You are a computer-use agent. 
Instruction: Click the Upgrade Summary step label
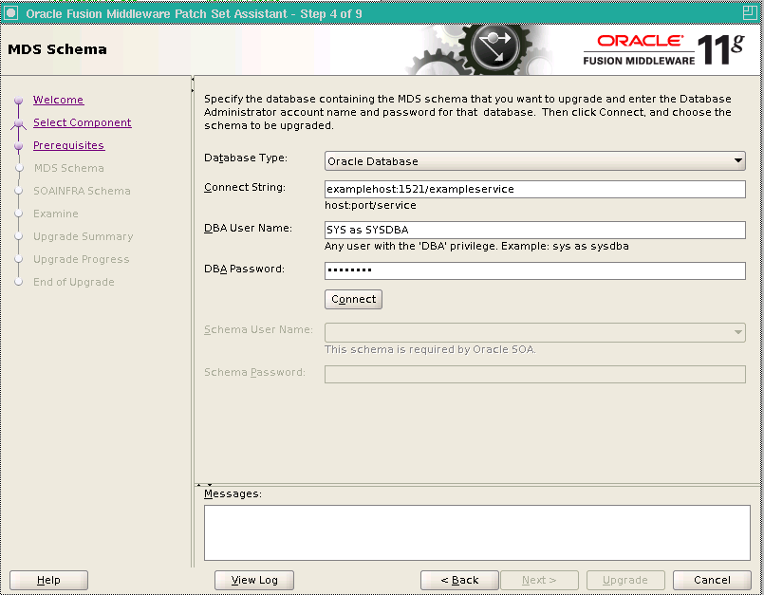[x=84, y=237]
